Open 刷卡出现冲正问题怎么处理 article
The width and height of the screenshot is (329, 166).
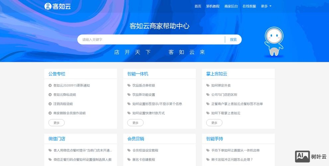coord(232,159)
